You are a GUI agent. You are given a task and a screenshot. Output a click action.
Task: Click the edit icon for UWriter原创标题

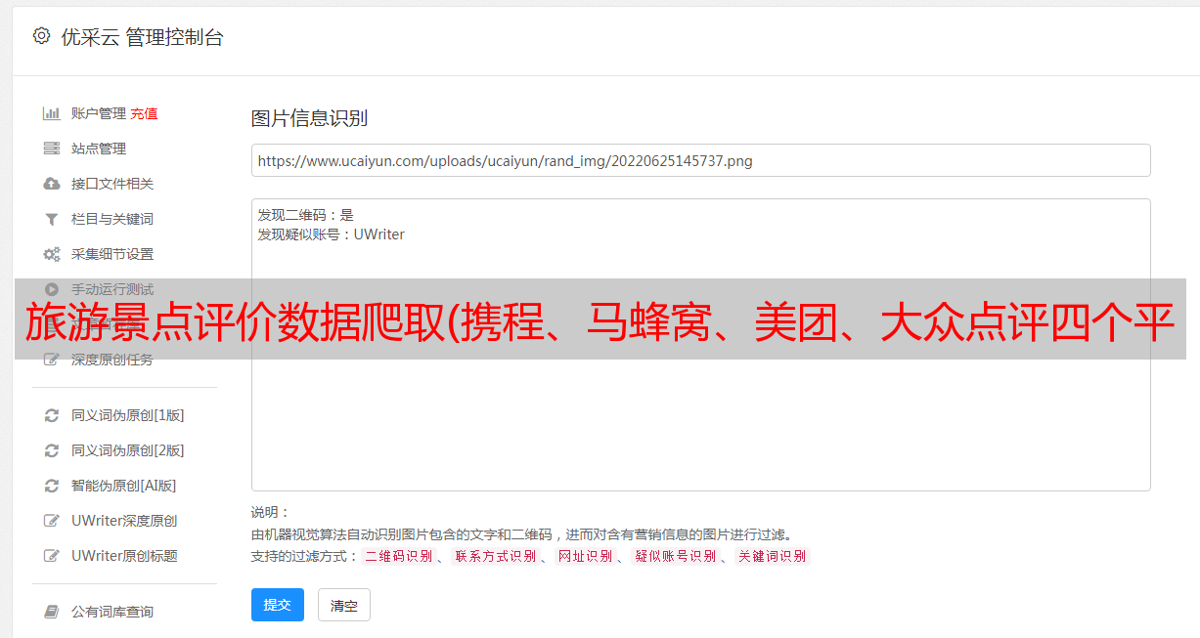(x=52, y=556)
